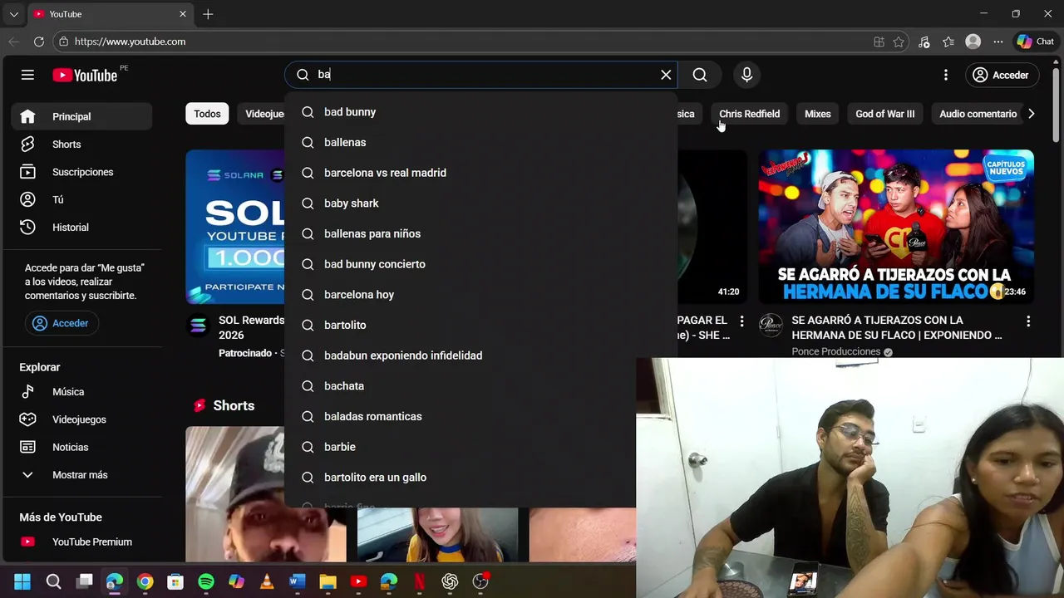Open Suscripciones in the sidebar
Image resolution: width=1064 pixels, height=598 pixels.
pos(81,172)
